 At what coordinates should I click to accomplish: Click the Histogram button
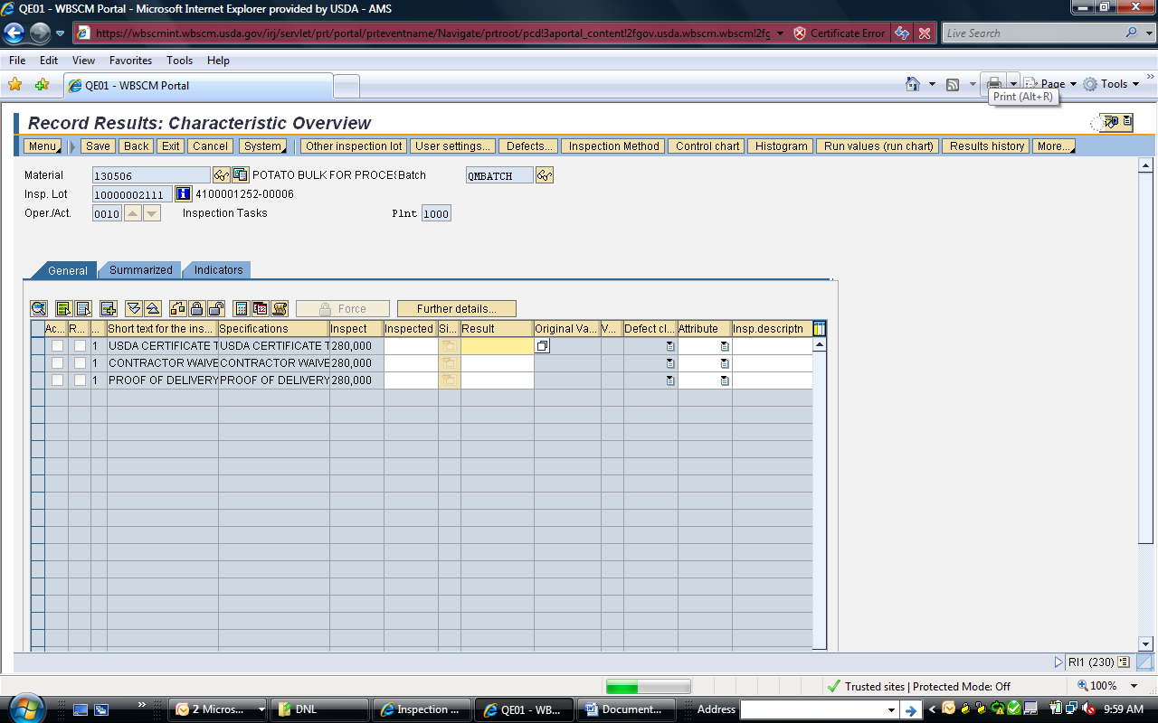pos(781,146)
